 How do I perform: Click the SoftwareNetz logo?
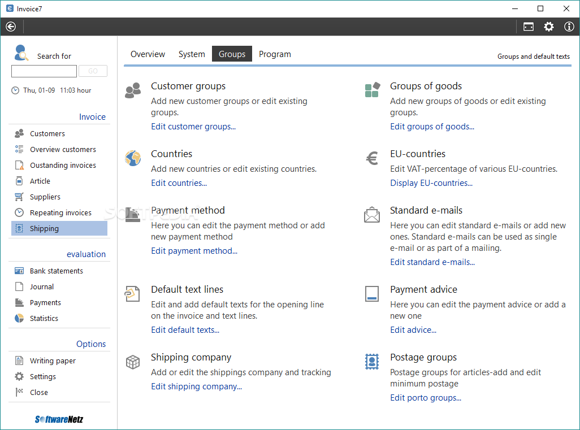point(59,419)
